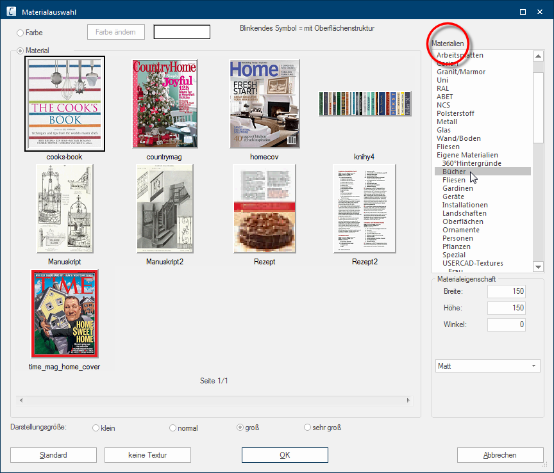Choose the Manuskript2 staircase drawing thumbnail
554x473 pixels.
(x=165, y=209)
